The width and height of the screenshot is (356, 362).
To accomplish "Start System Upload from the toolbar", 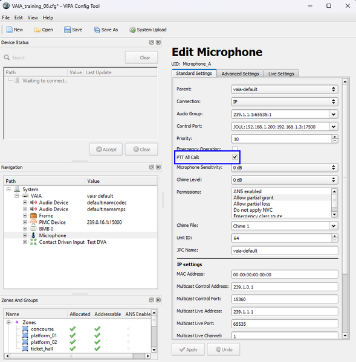I will (x=132, y=30).
